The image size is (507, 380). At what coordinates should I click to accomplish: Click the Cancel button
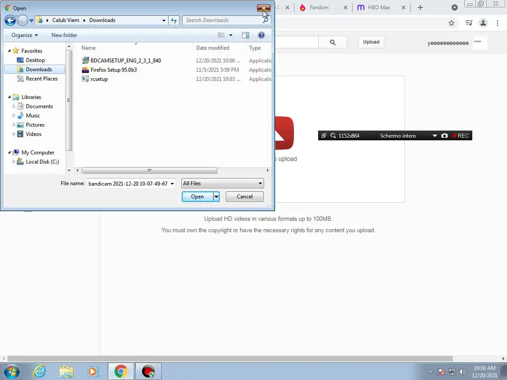click(x=244, y=197)
